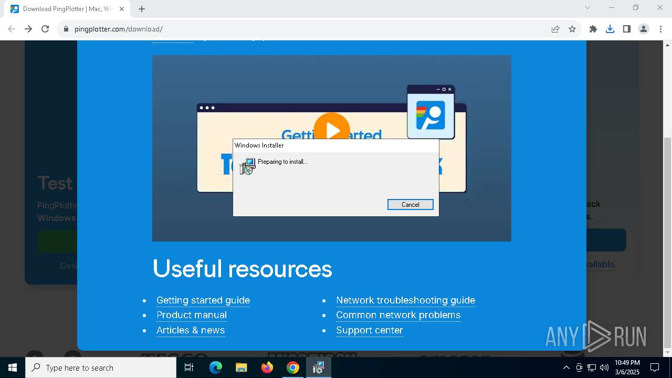Switch to Windows Installer taskbar item
Viewport: 672px width, 378px height.
(x=319, y=367)
